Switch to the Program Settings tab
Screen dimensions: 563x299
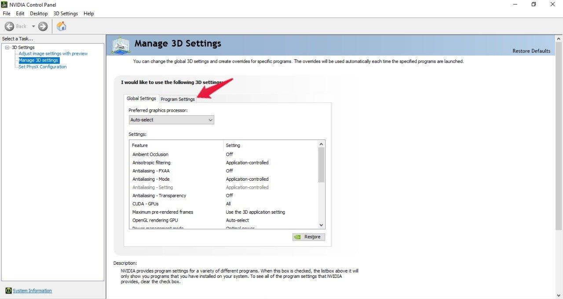[x=178, y=99]
